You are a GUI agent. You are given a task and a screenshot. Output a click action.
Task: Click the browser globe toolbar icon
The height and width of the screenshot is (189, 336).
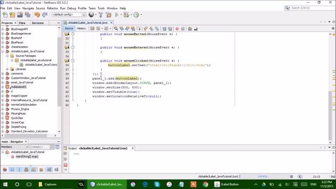coord(91,15)
